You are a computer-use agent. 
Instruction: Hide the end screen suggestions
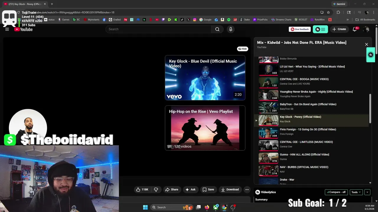[x=242, y=49]
